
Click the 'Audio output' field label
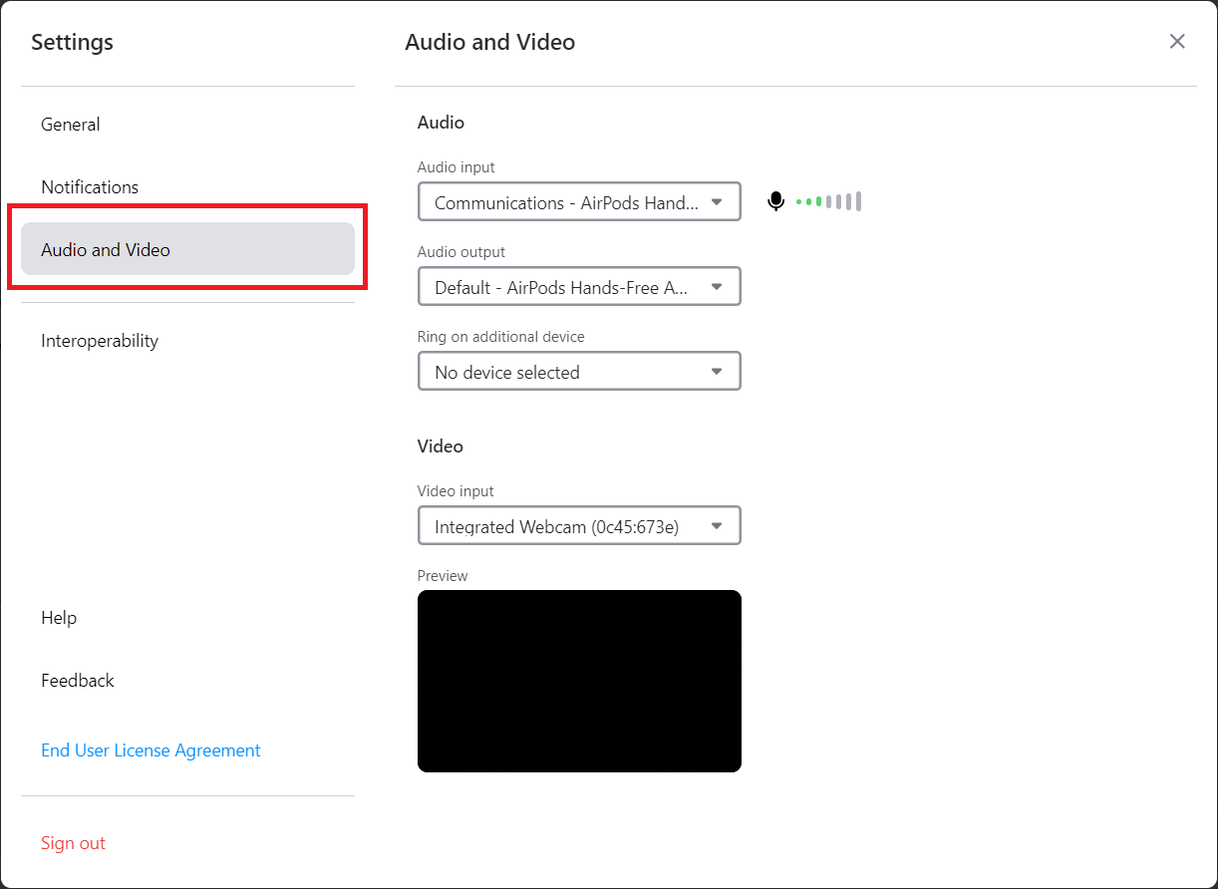point(461,252)
